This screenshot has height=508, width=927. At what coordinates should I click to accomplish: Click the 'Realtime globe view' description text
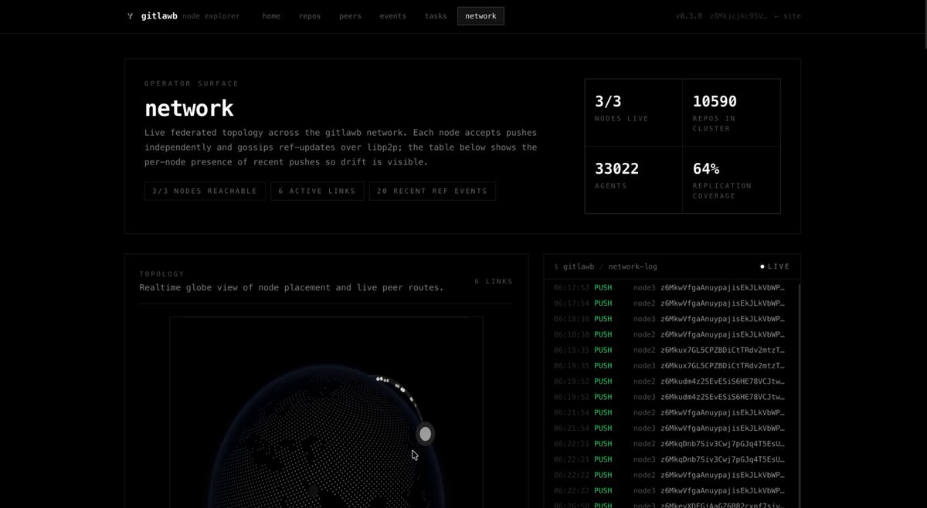291,287
